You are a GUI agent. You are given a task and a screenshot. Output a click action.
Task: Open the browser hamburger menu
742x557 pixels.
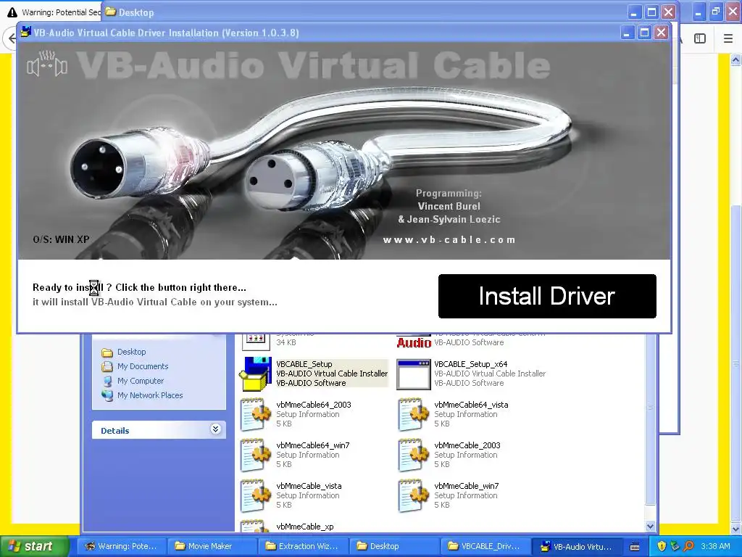click(x=728, y=39)
